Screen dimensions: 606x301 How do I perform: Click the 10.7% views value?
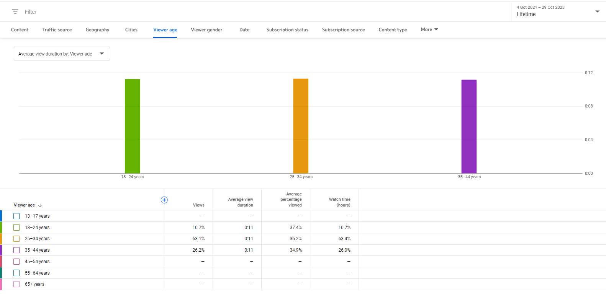tap(198, 228)
